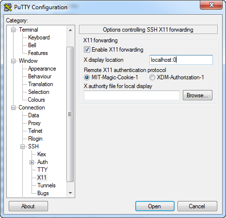Select Window category
Viewport: 226px width, 218px height.
click(x=28, y=61)
